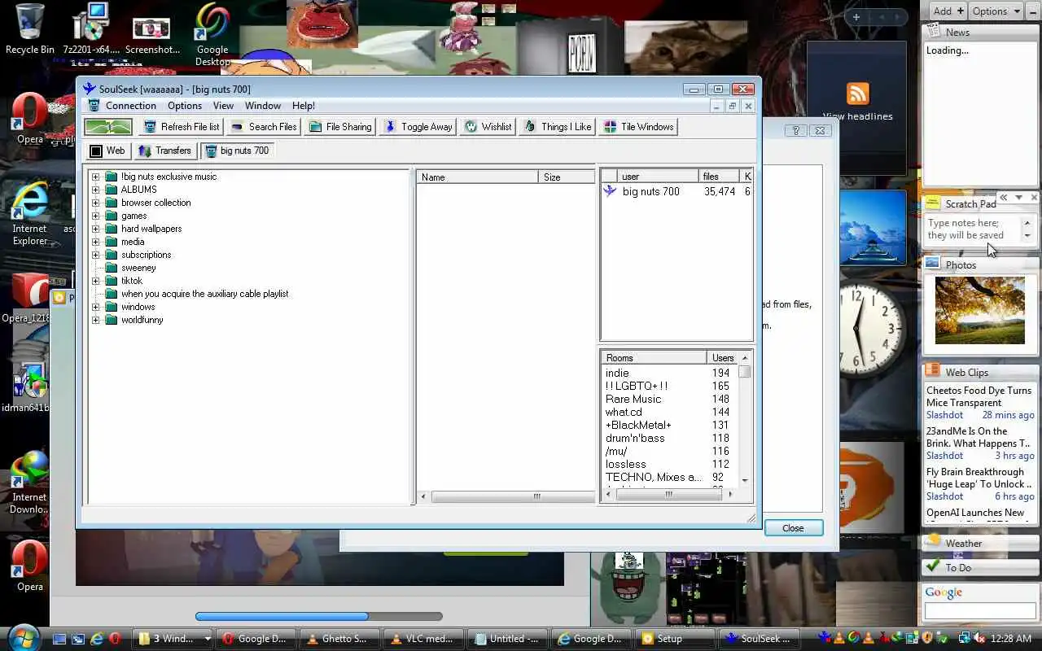Image resolution: width=1042 pixels, height=651 pixels.
Task: Click the Photos gadget landscape thumbnail
Action: pyautogui.click(x=980, y=310)
